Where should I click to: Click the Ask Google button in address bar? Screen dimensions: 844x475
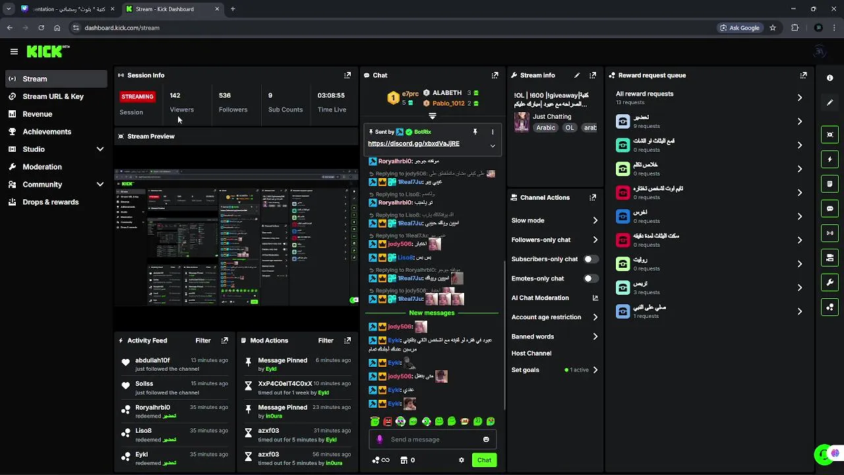coord(740,28)
